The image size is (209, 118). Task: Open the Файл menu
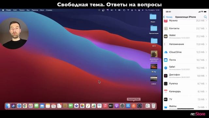coord(15,10)
